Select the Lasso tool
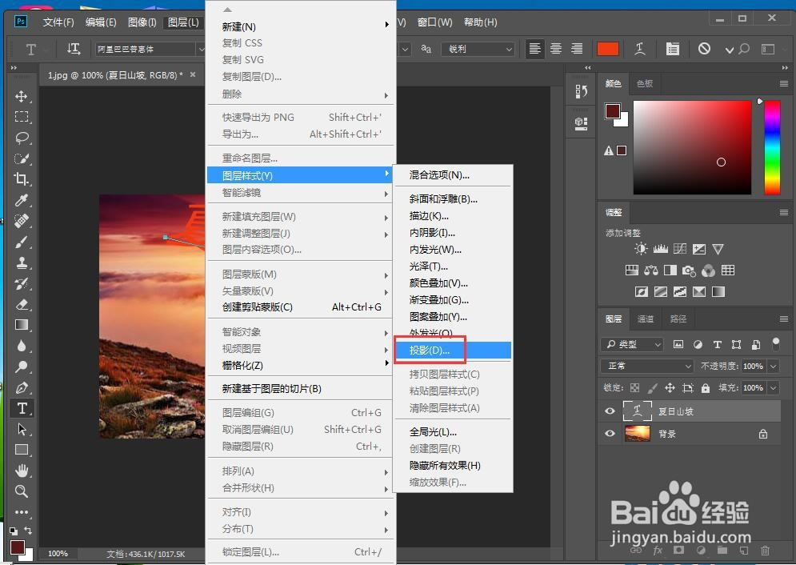The image size is (796, 565). tap(22, 138)
